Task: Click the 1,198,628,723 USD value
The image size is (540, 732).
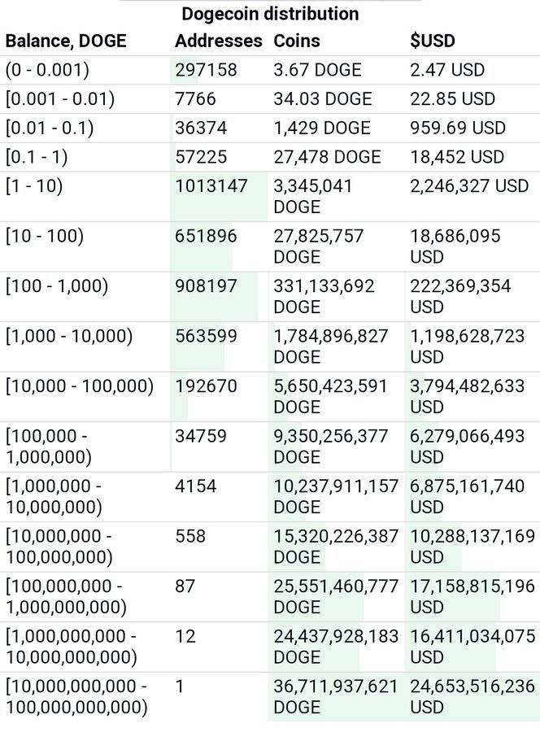Action: coord(467,346)
